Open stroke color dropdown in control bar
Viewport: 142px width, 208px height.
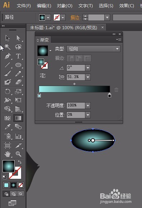click(63, 17)
